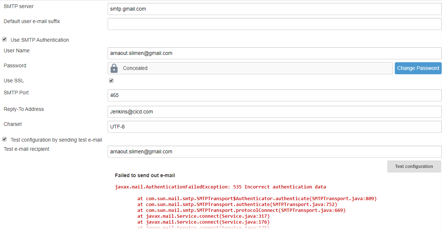
Task: Click into the SMTP Port field showing 465
Action: point(274,95)
